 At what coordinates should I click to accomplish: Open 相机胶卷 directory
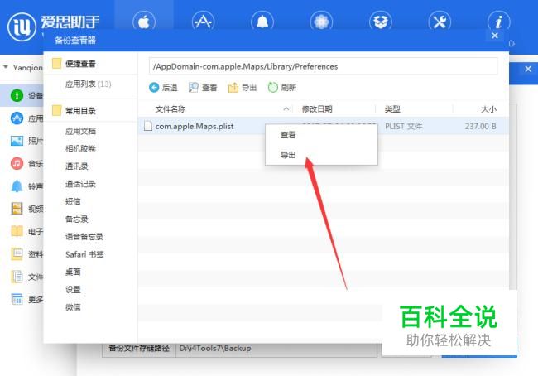coord(80,149)
